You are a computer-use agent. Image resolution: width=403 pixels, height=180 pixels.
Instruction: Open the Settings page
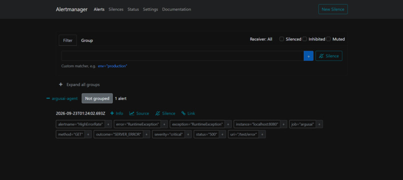pos(150,9)
